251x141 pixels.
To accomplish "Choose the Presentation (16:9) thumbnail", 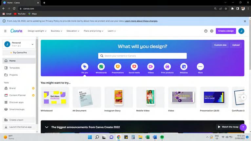I will (214, 97).
